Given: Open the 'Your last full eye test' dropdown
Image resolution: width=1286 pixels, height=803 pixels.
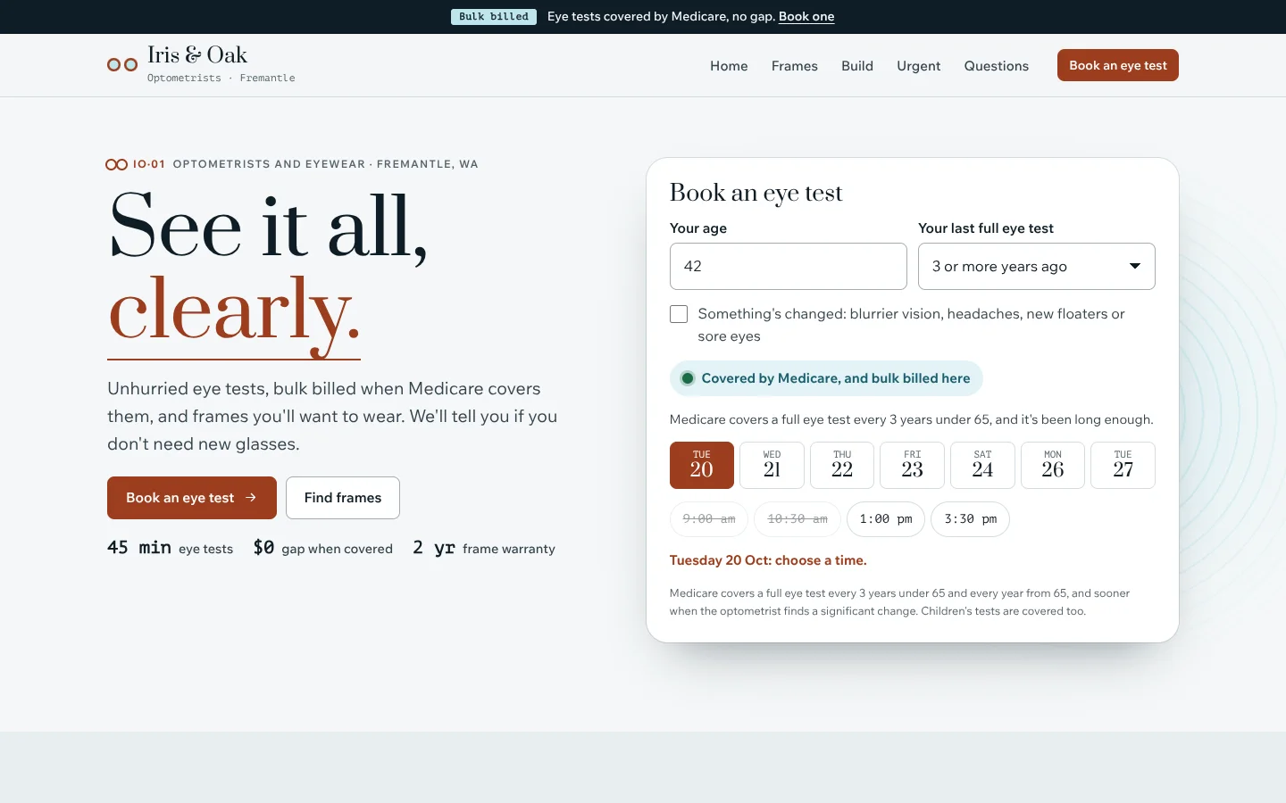Looking at the screenshot, I should [x=1036, y=266].
